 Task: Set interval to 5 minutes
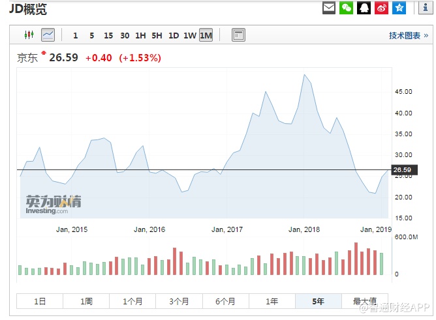(x=92, y=36)
